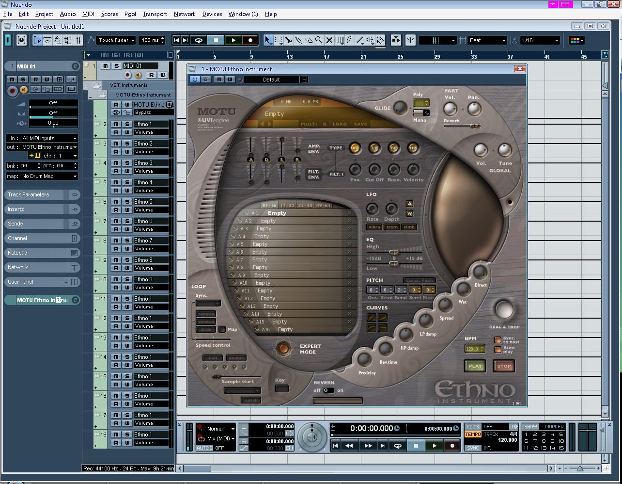This screenshot has width=622, height=484.
Task: Select the Erase tool
Action: pyautogui.click(x=309, y=40)
